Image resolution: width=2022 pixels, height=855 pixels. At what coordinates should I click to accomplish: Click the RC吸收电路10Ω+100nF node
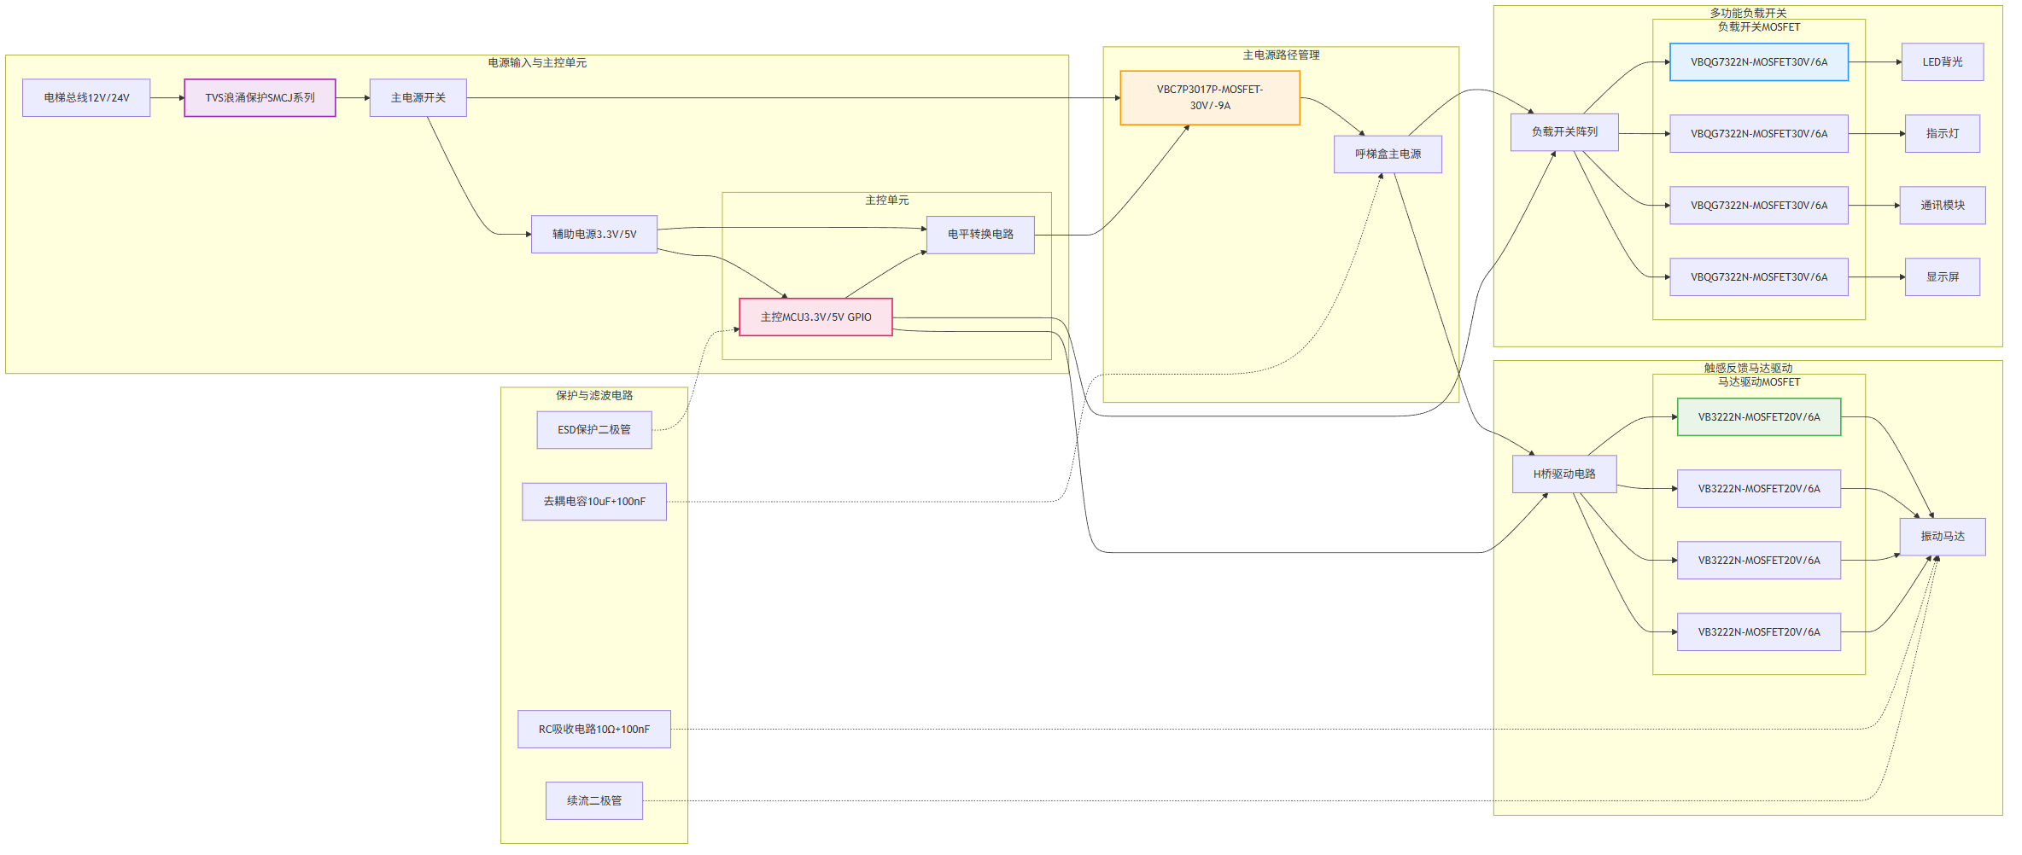pyautogui.click(x=594, y=730)
